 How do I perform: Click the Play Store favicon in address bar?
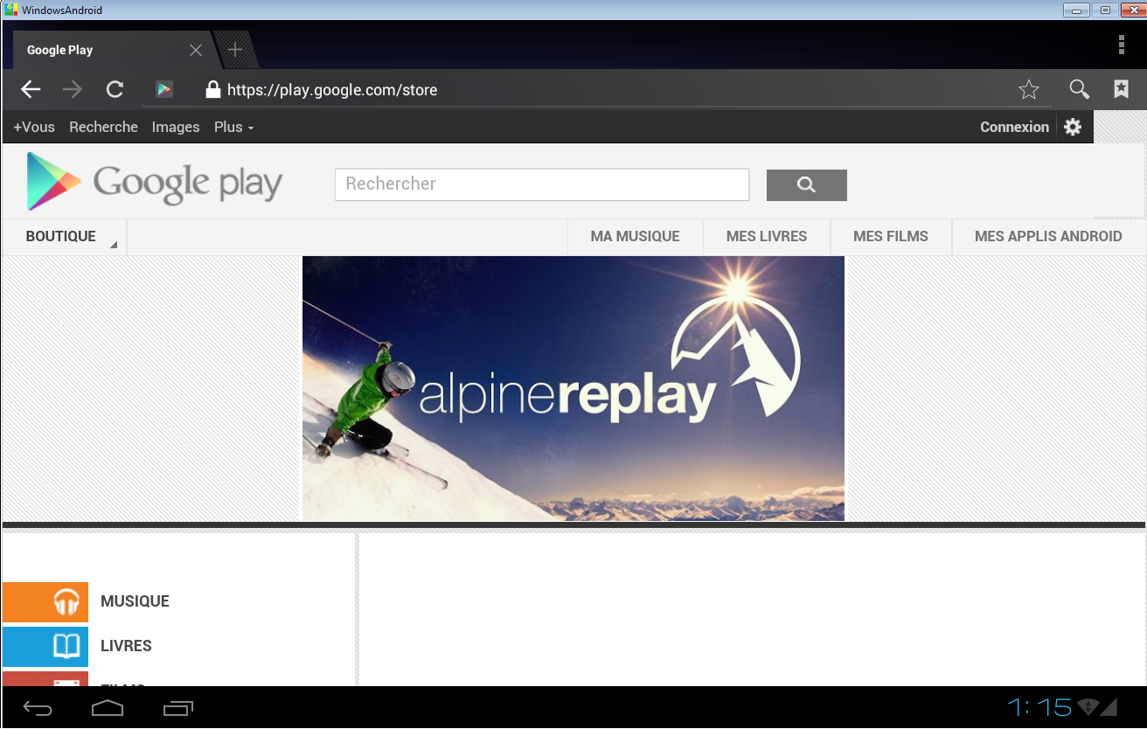point(163,89)
